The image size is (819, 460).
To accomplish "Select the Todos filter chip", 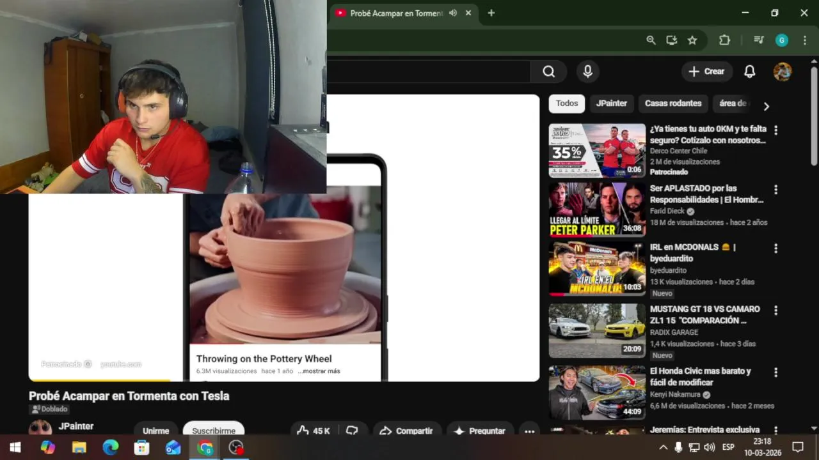I will tap(567, 103).
